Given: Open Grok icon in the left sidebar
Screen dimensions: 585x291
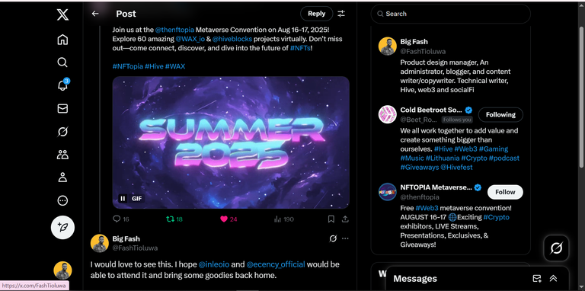Looking at the screenshot, I should click(62, 132).
